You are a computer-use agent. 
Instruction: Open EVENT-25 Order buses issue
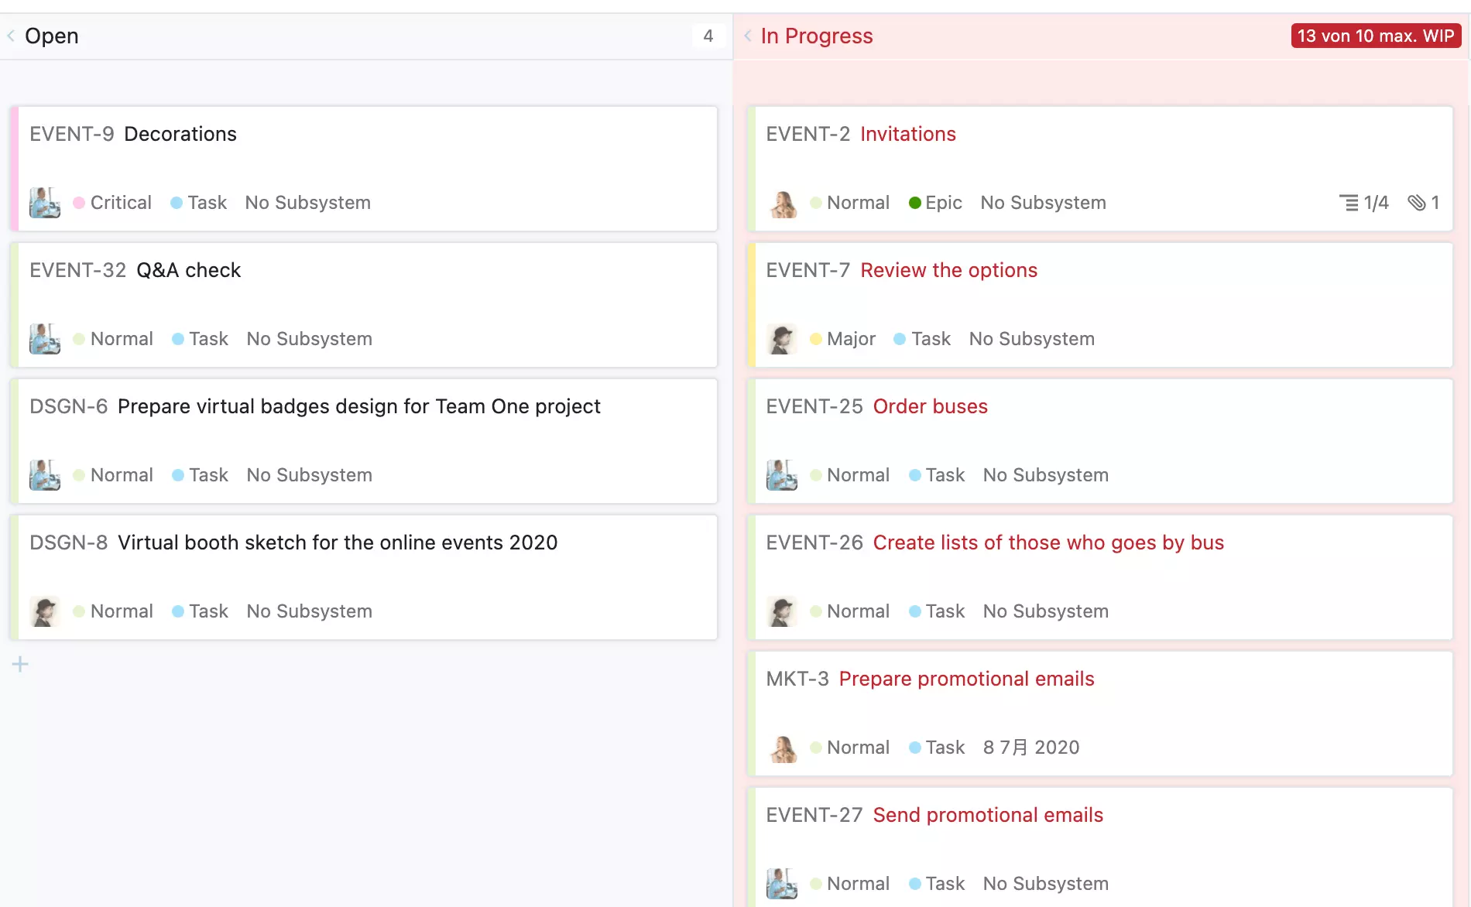[x=930, y=406]
